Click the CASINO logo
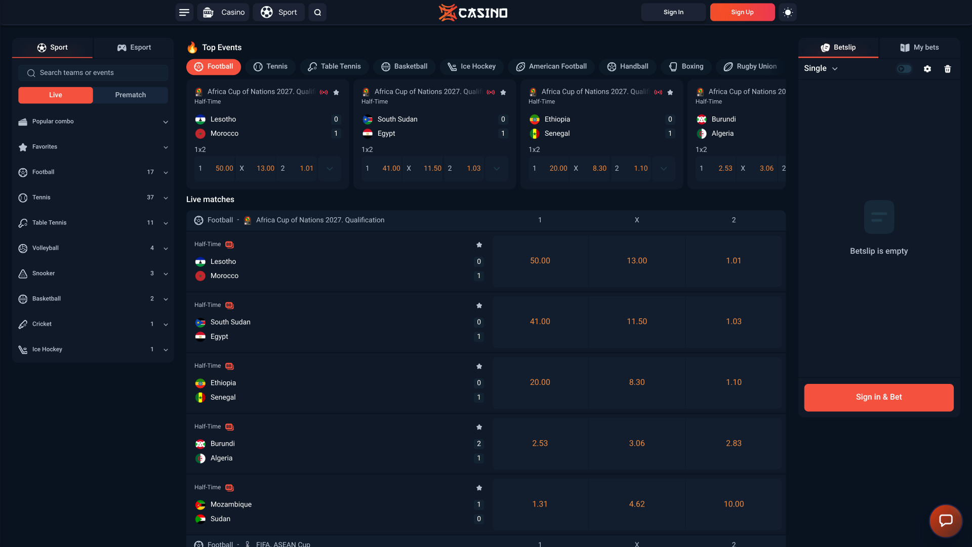 (473, 12)
